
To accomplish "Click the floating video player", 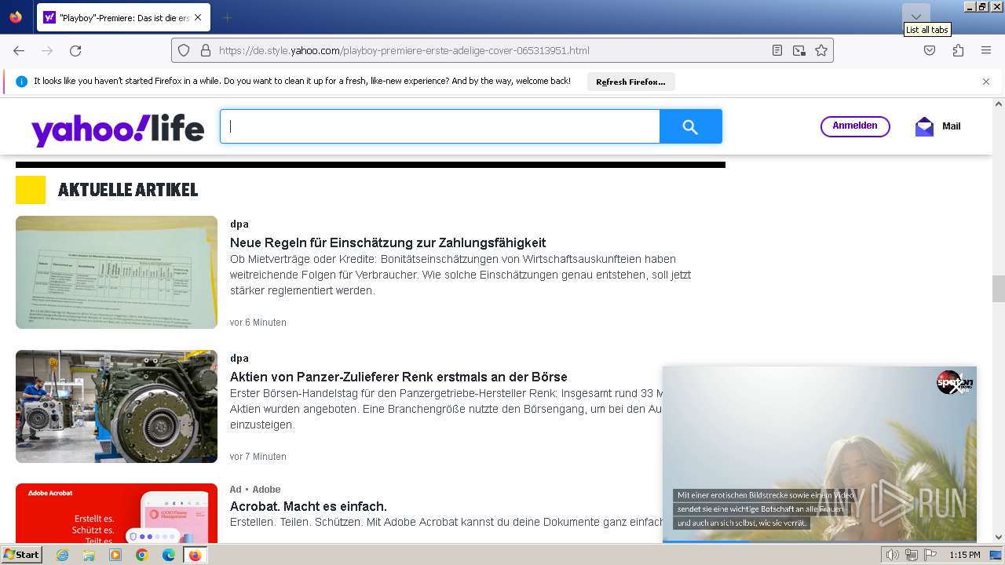I will [x=820, y=454].
